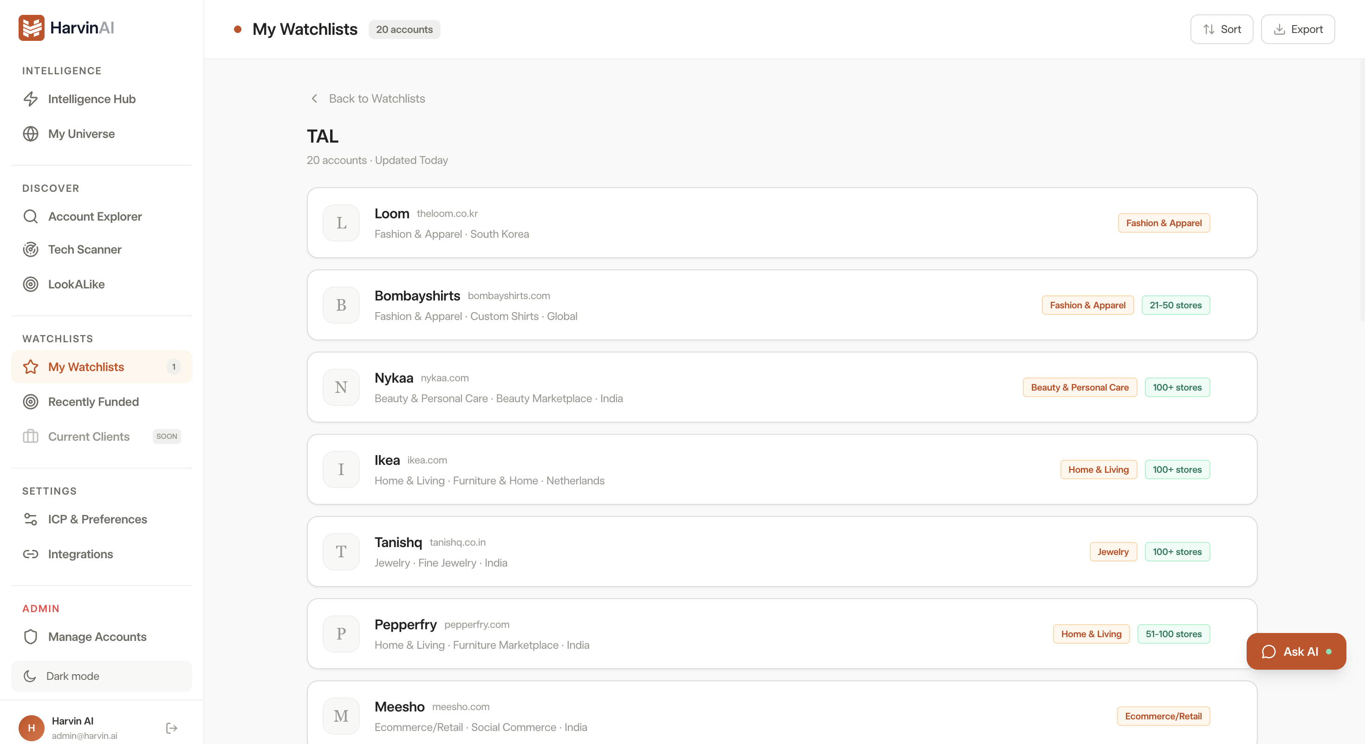Select the LookALike target icon
1365x744 pixels.
tap(30, 284)
